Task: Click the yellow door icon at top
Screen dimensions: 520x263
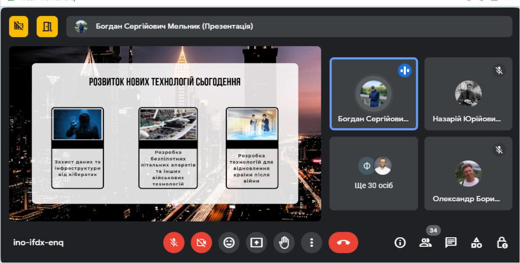Action: pos(47,27)
